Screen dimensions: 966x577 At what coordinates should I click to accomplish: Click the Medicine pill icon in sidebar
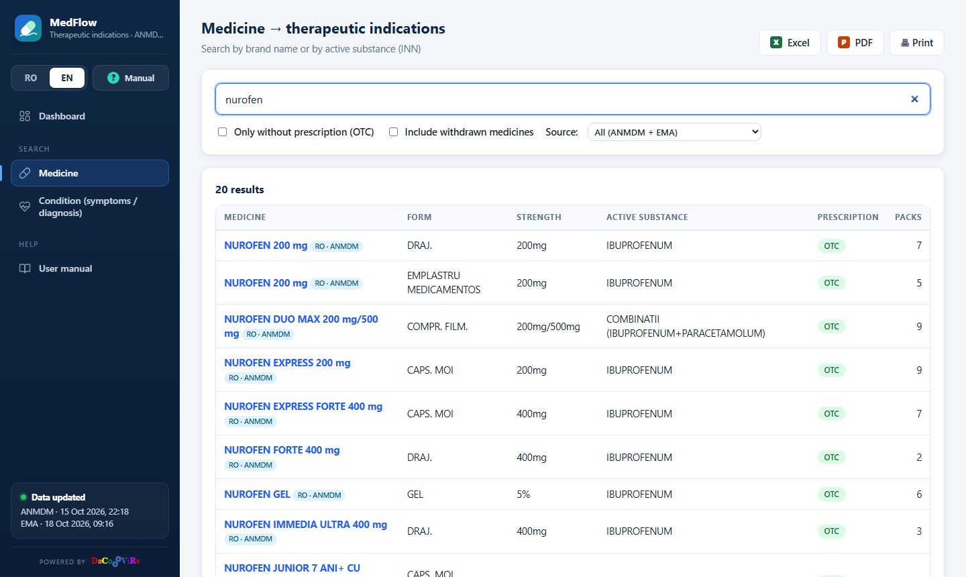(x=25, y=173)
